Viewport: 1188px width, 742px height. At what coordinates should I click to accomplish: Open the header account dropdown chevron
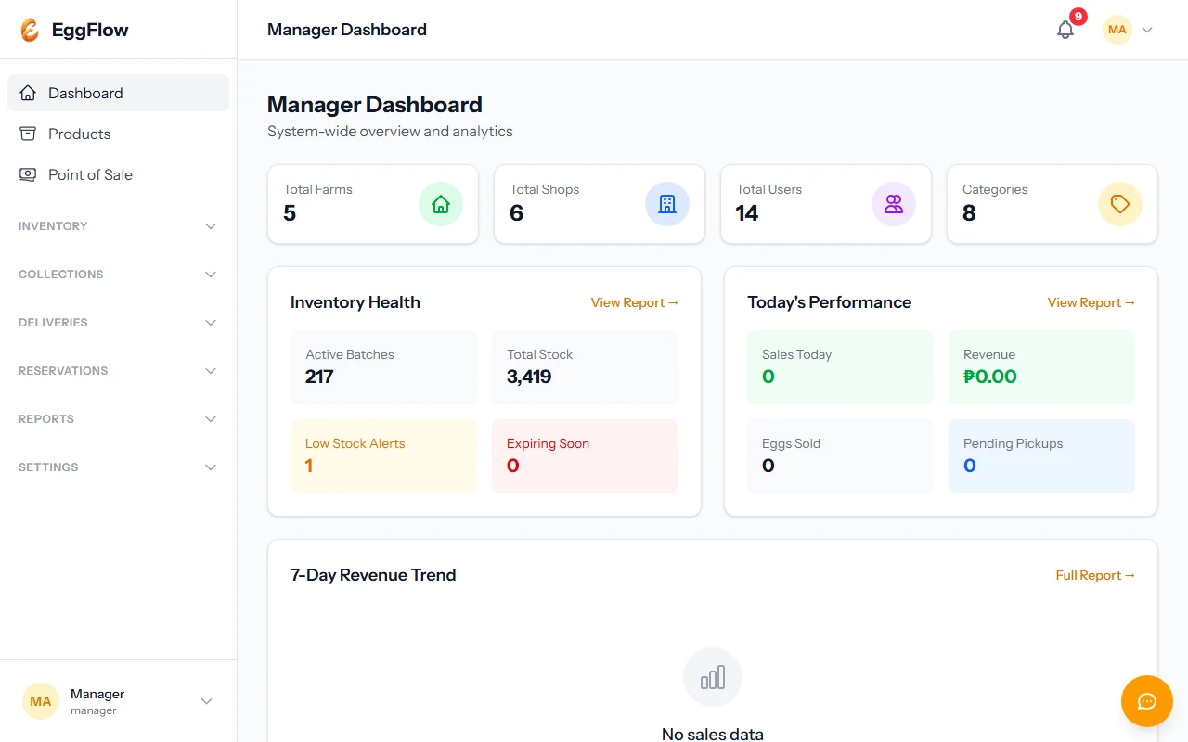click(1147, 30)
